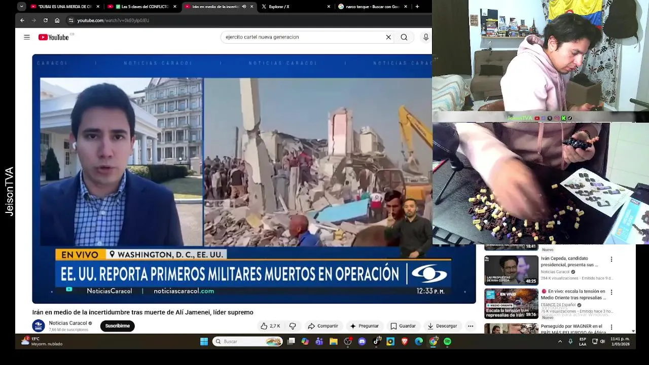Open Brave browser from the taskbar

pos(405,342)
